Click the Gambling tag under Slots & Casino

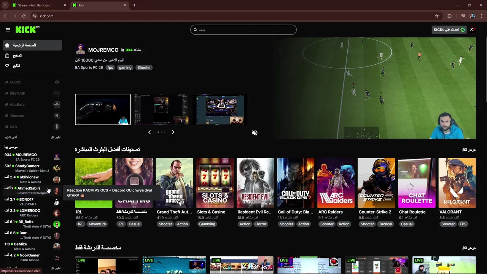tap(207, 224)
